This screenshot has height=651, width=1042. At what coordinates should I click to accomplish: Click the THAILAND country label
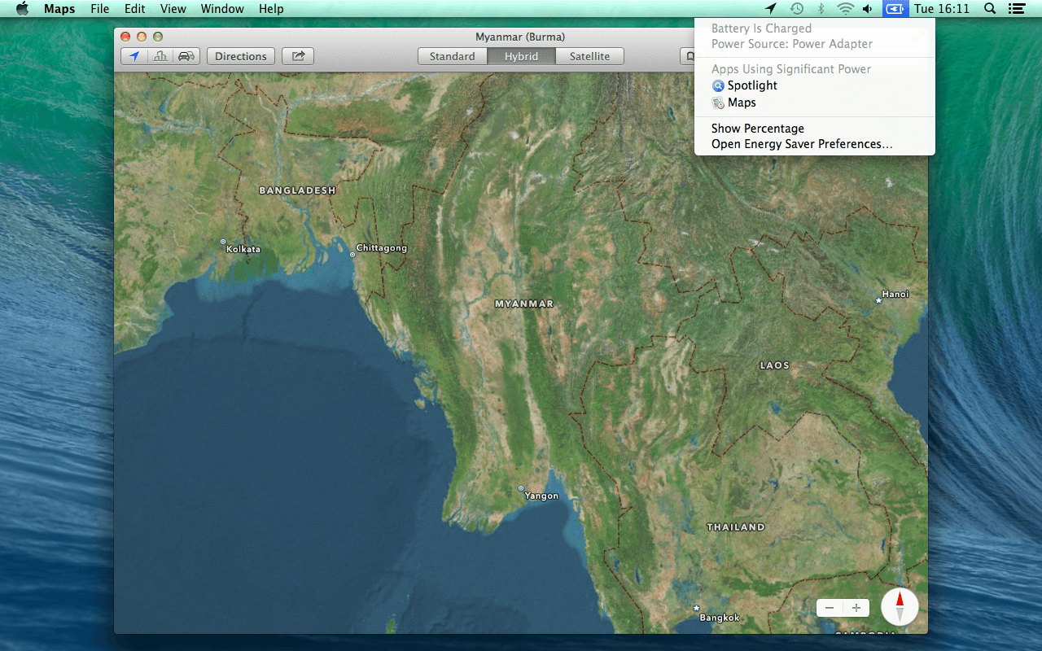[x=736, y=527]
